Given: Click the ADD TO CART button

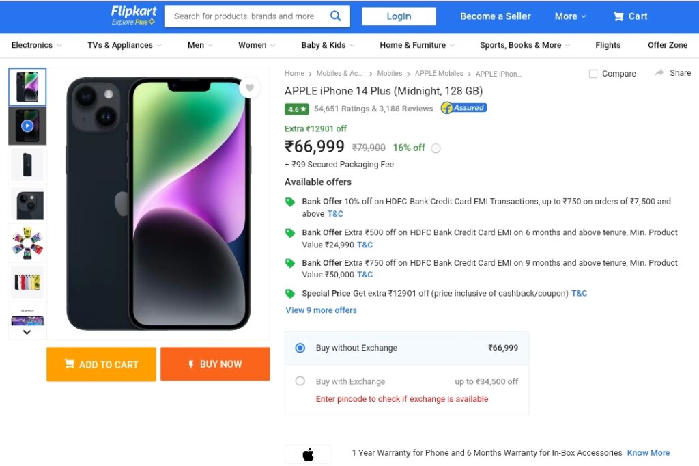Looking at the screenshot, I should point(101,364).
